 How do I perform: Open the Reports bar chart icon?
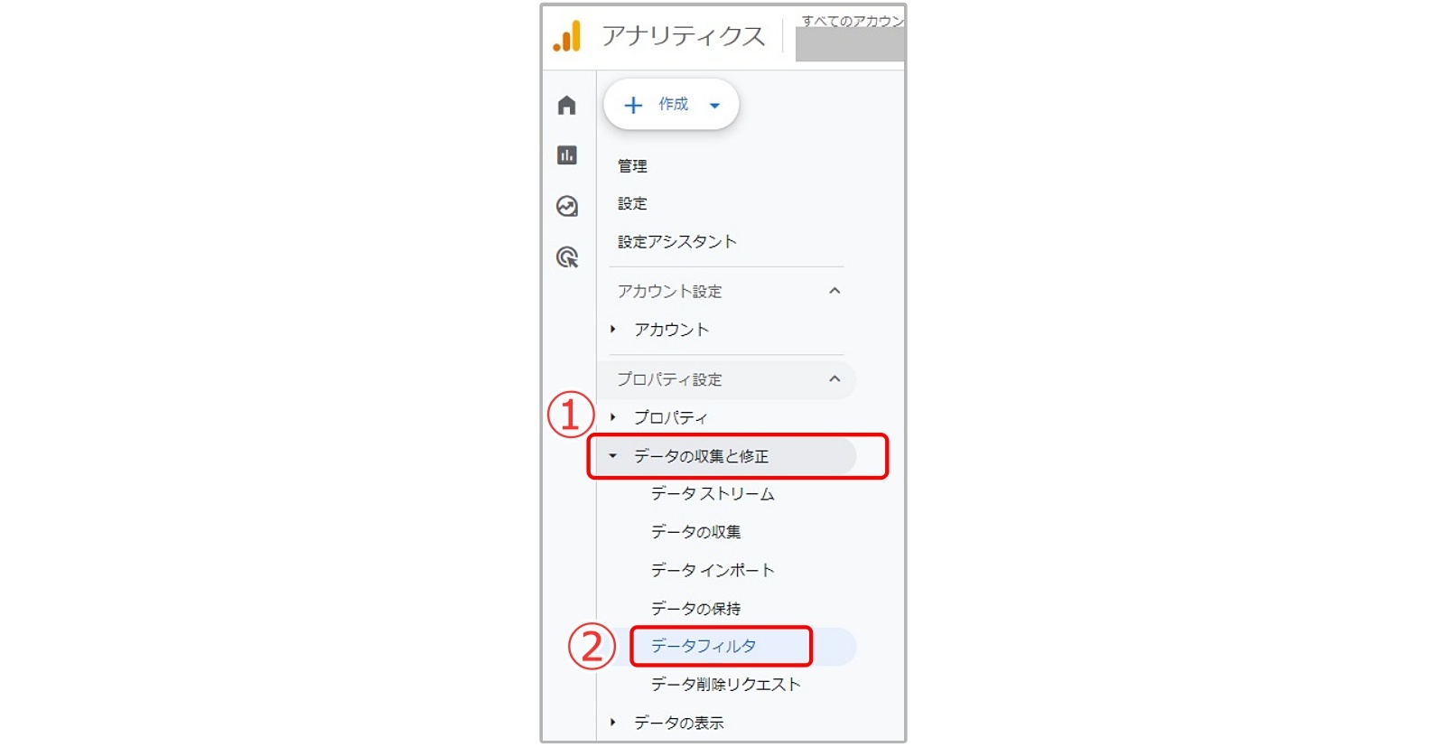click(567, 155)
